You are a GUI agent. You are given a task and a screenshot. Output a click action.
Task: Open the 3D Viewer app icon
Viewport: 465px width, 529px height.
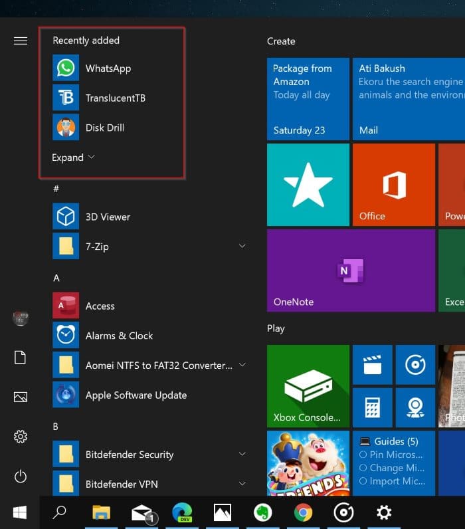pyautogui.click(x=66, y=216)
